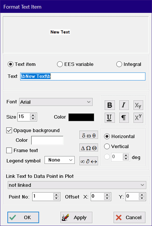Image resolution: width=152 pixels, height=226 pixels.
Task: Toggle Italic formatting button
Action: pos(124,105)
